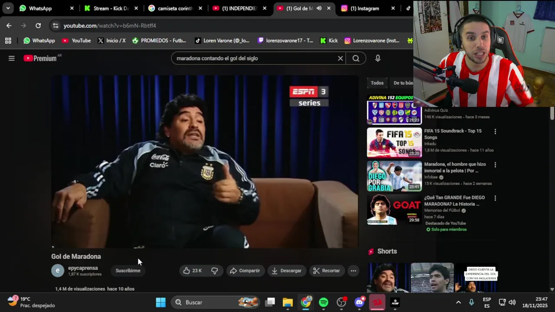
Task: View site information next to URL
Action: click(55, 26)
